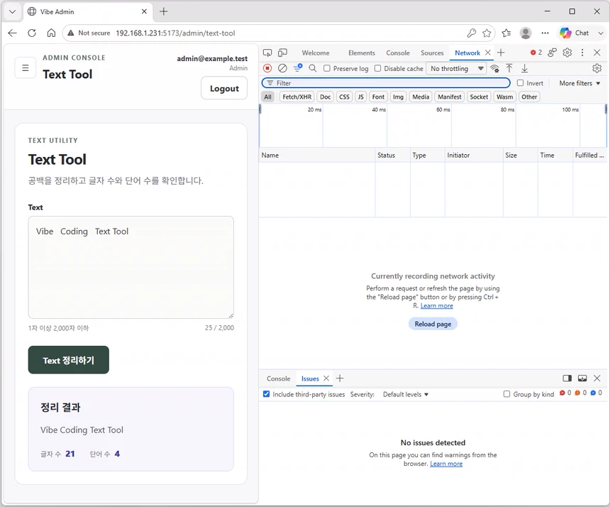The image size is (610, 507).
Task: Close the DevTools panel
Action: [597, 53]
